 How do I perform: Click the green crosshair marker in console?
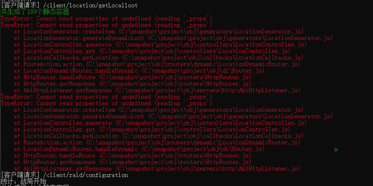(335, 150)
